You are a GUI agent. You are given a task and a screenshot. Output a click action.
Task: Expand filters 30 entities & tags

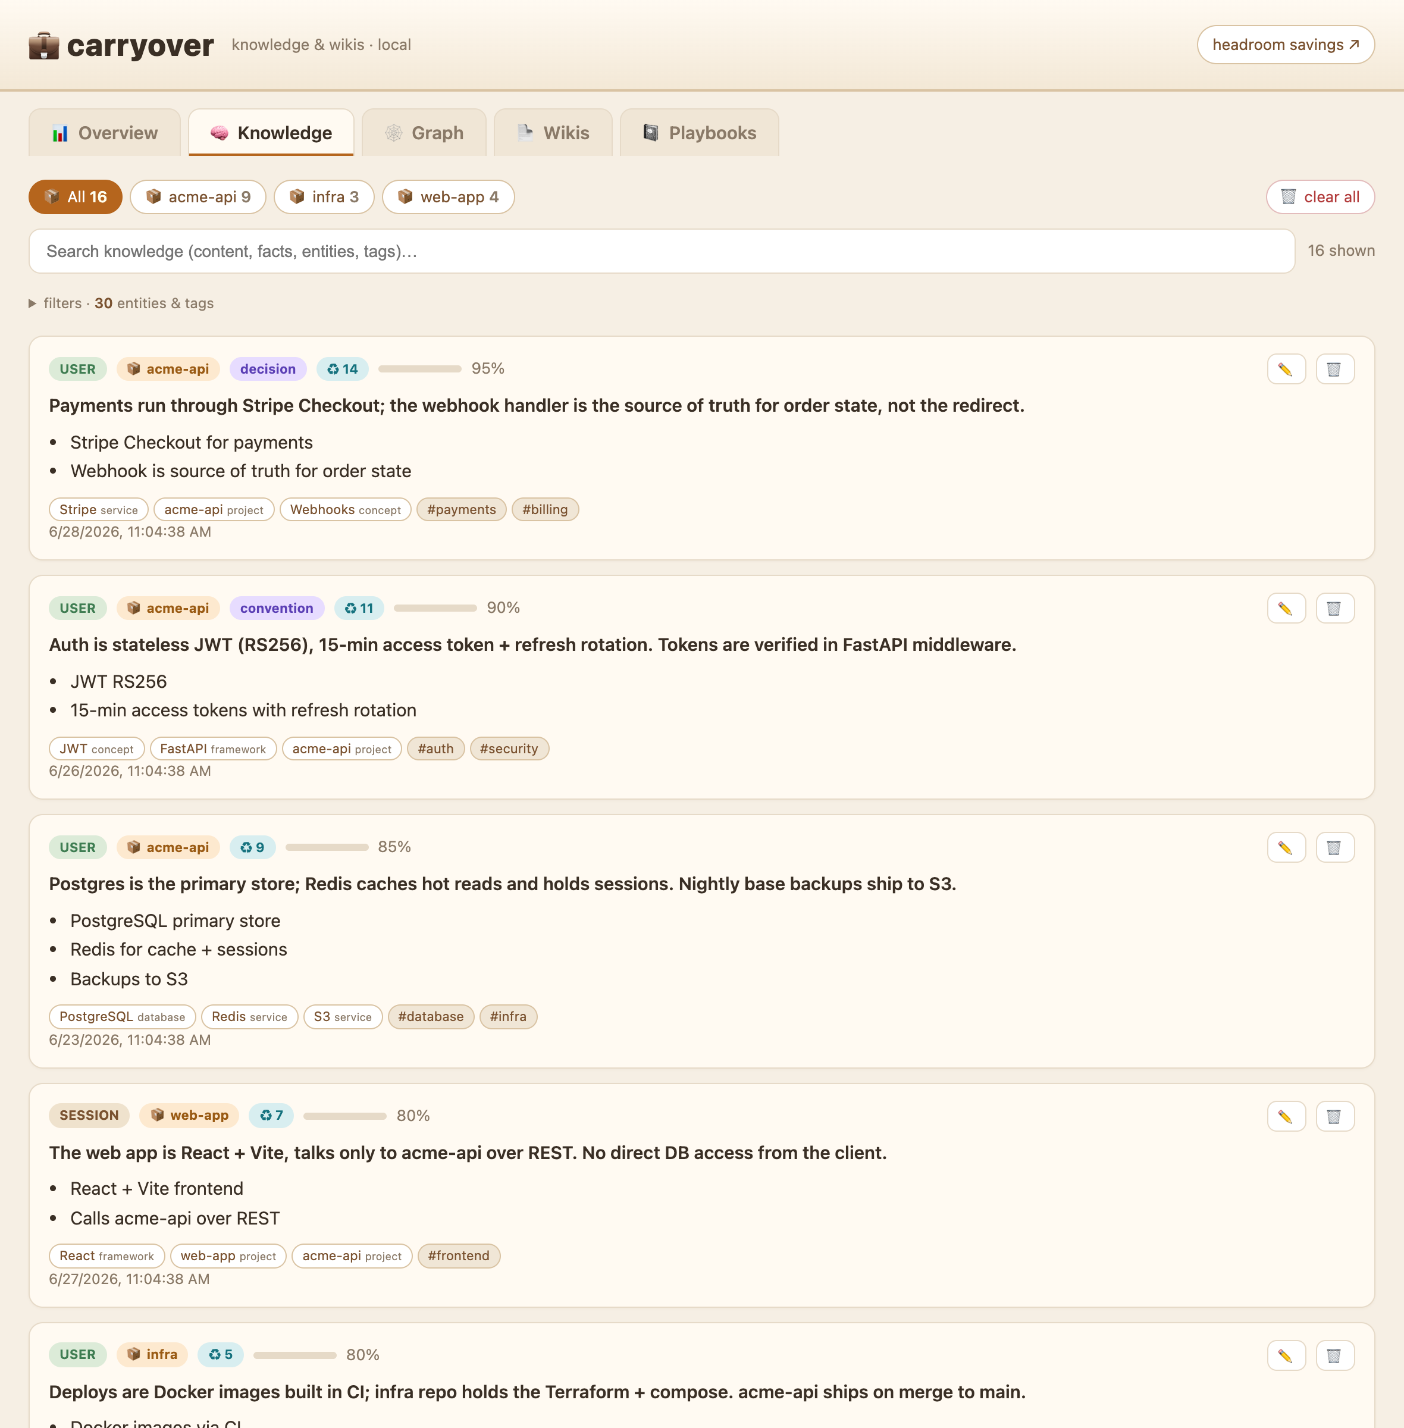pyautogui.click(x=122, y=303)
